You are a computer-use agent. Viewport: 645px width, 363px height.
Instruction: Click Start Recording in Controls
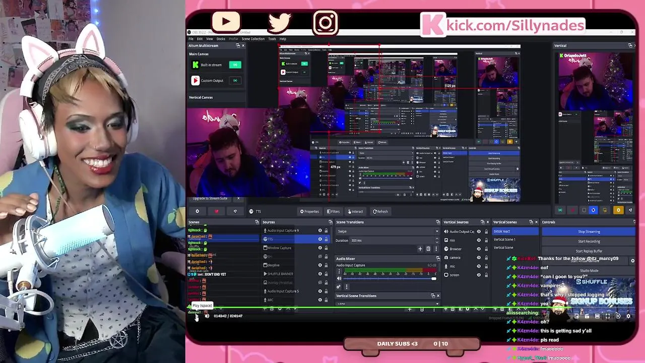pyautogui.click(x=589, y=241)
